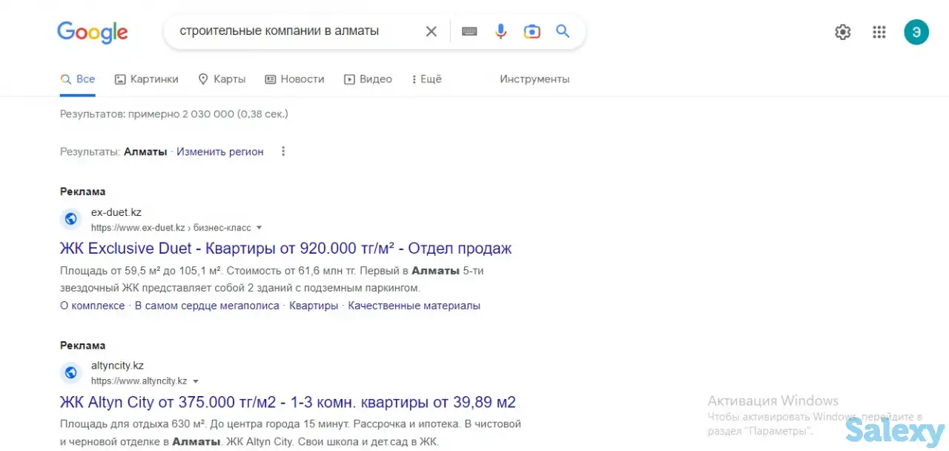
Task: Open the on-screen keyboard input icon
Action: [x=469, y=31]
